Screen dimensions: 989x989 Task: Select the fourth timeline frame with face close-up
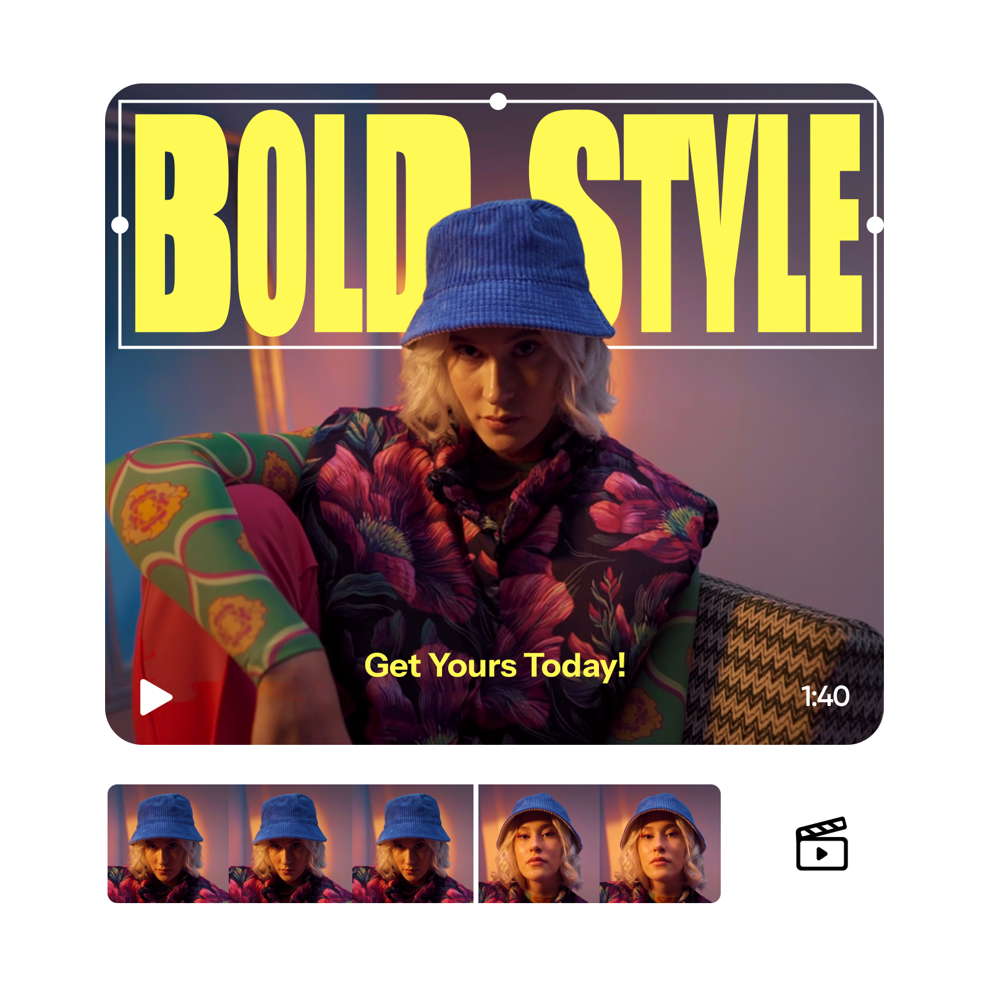tap(539, 844)
